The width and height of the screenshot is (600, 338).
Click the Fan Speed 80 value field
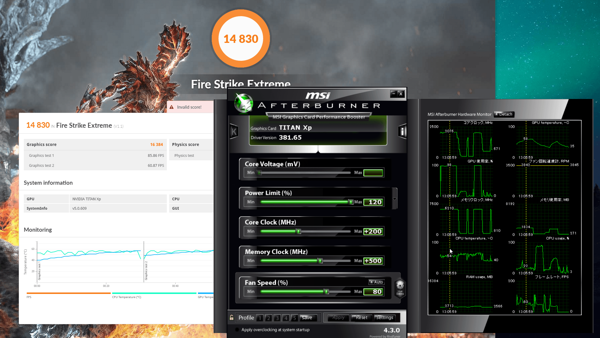click(x=373, y=292)
